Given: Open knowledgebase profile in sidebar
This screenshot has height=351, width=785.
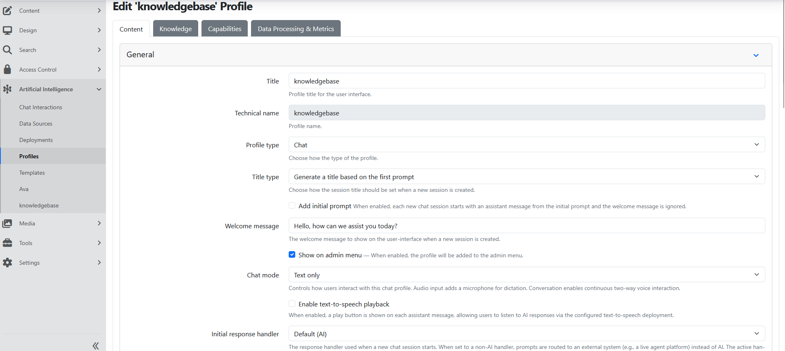Looking at the screenshot, I should tap(39, 205).
